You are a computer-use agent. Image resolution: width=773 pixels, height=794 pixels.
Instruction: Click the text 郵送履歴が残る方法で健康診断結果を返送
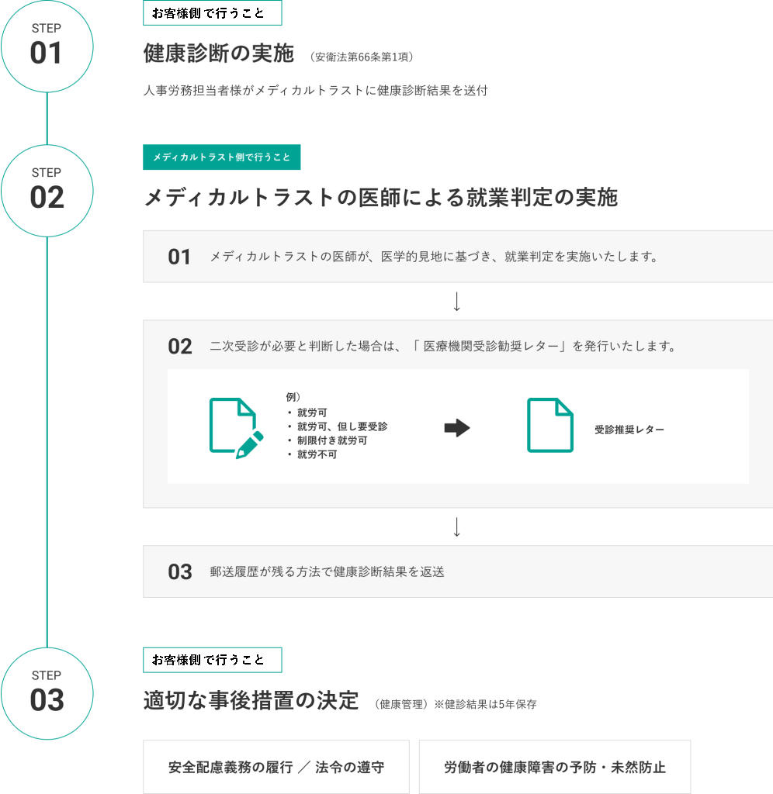click(327, 571)
